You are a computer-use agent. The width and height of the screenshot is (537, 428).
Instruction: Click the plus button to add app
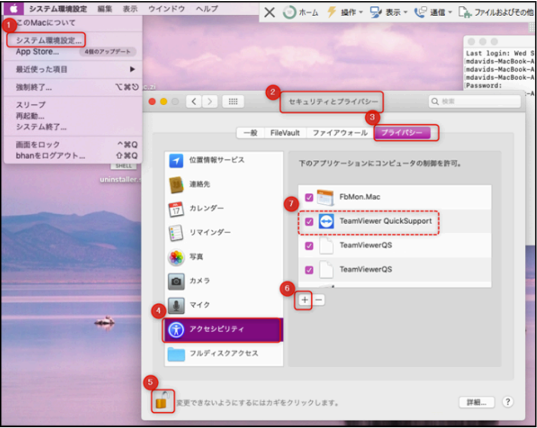(x=304, y=300)
